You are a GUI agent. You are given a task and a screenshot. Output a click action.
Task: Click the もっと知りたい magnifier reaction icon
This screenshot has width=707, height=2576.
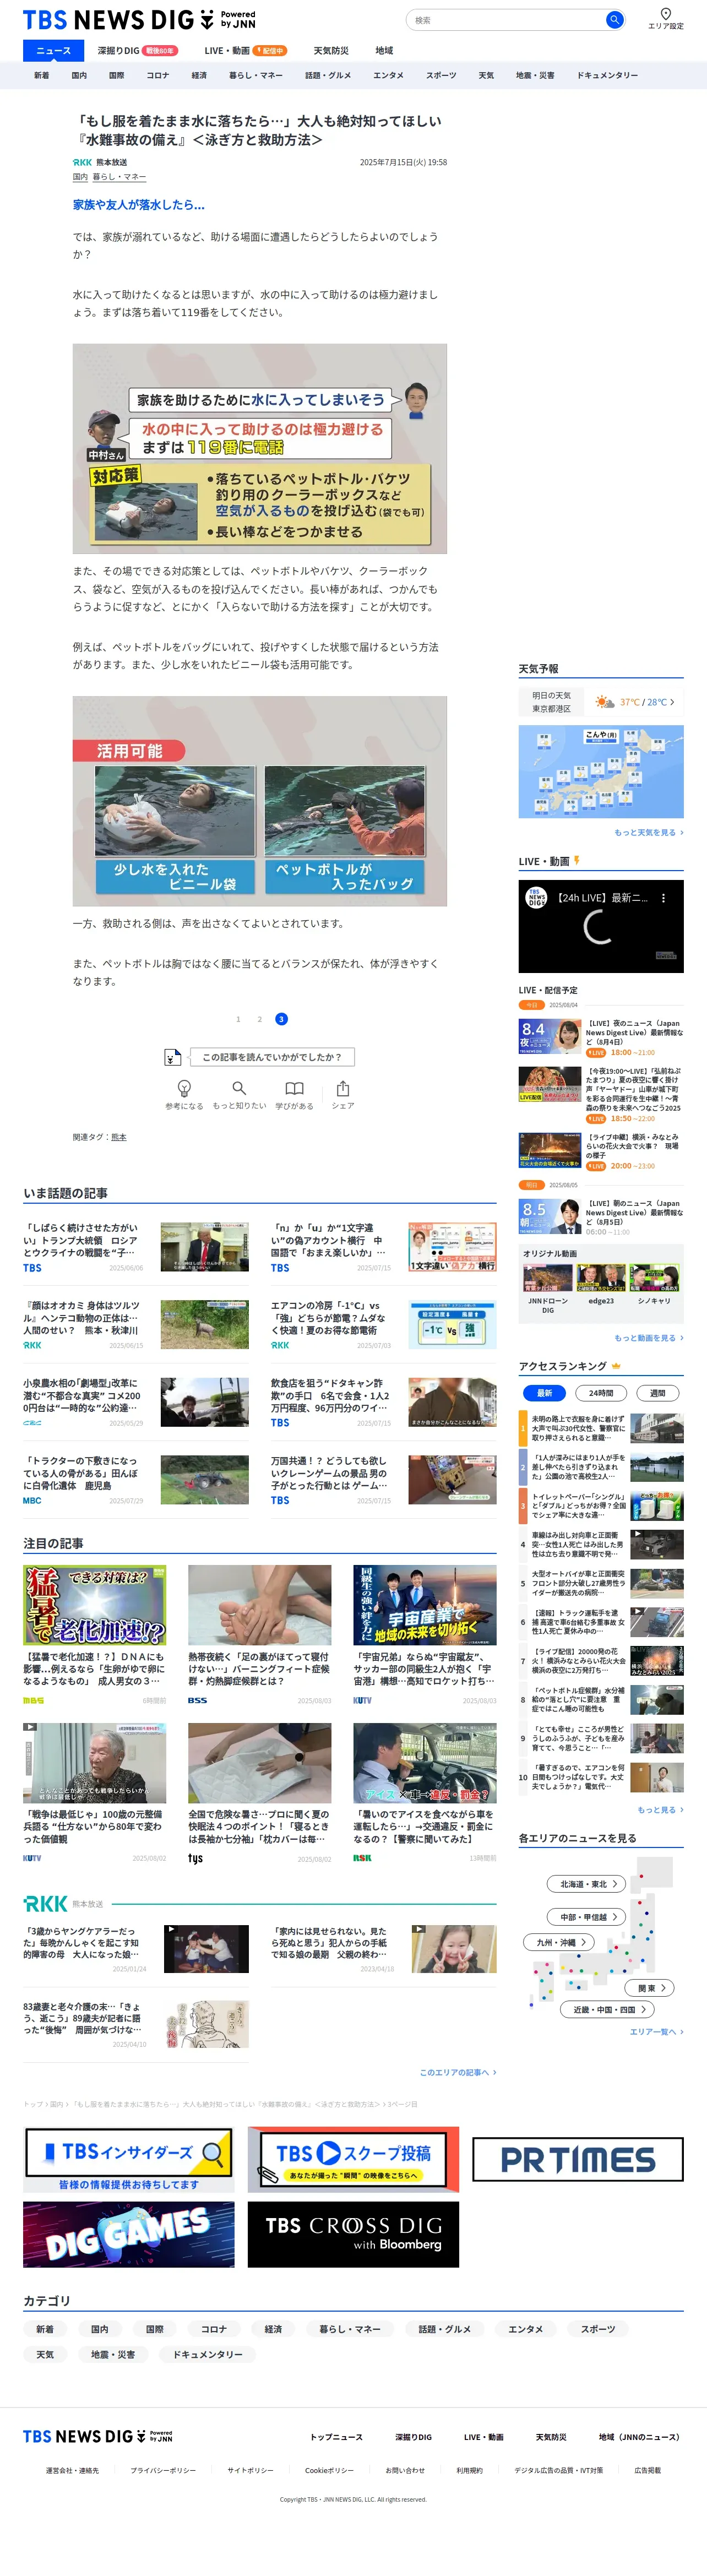point(239,1088)
